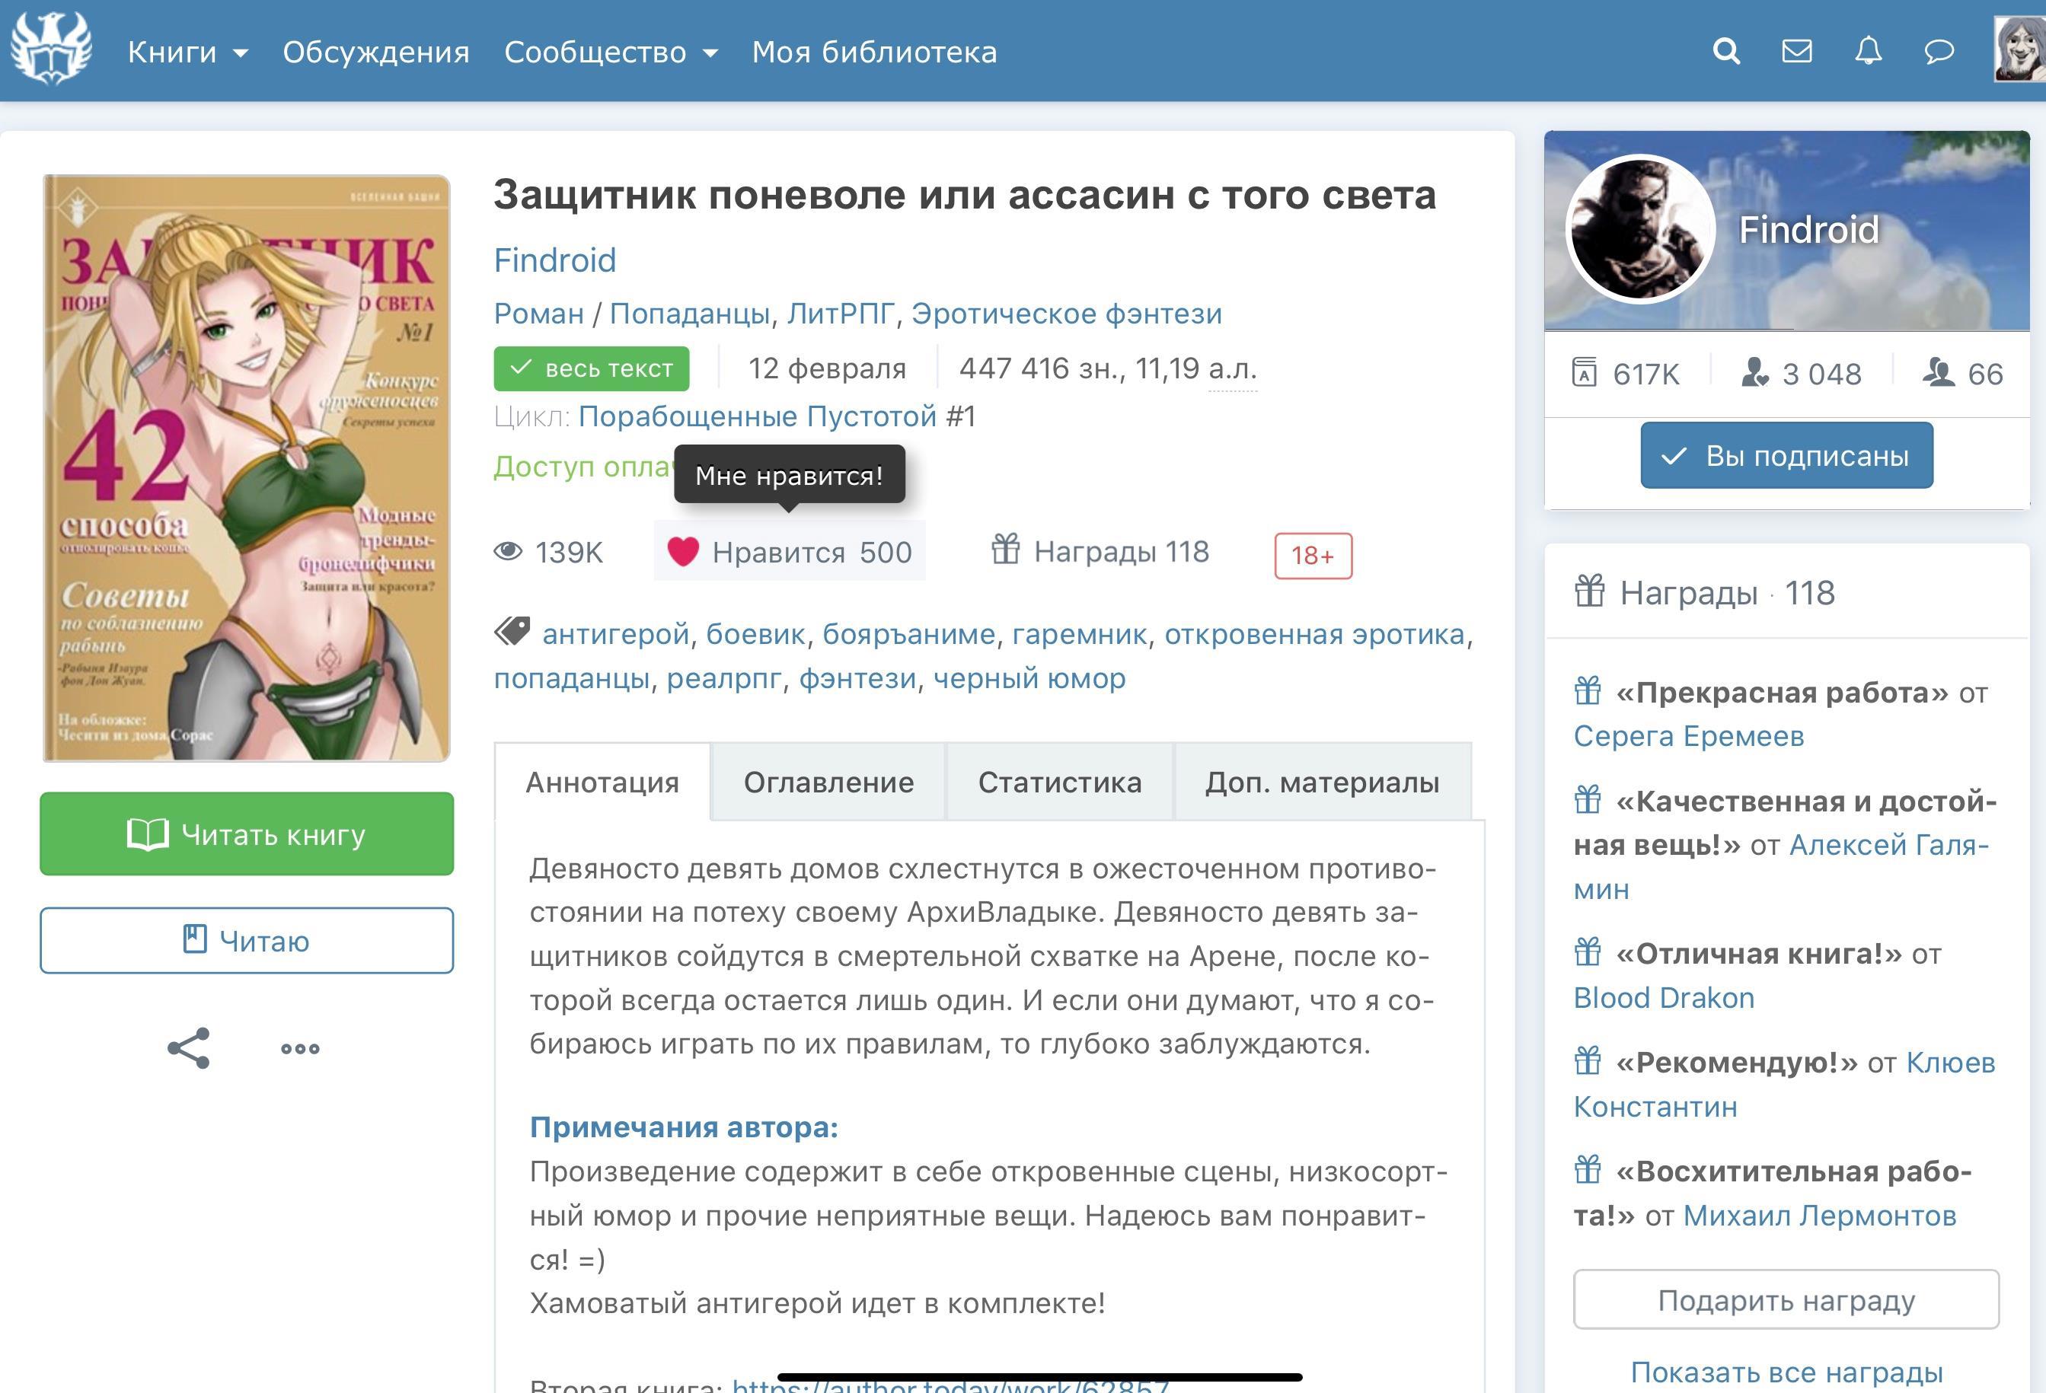Open notifications bell icon
This screenshot has width=2046, height=1393.
(1868, 51)
